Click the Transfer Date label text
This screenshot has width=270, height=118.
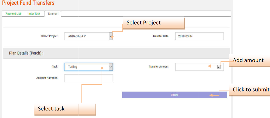pos(161,36)
